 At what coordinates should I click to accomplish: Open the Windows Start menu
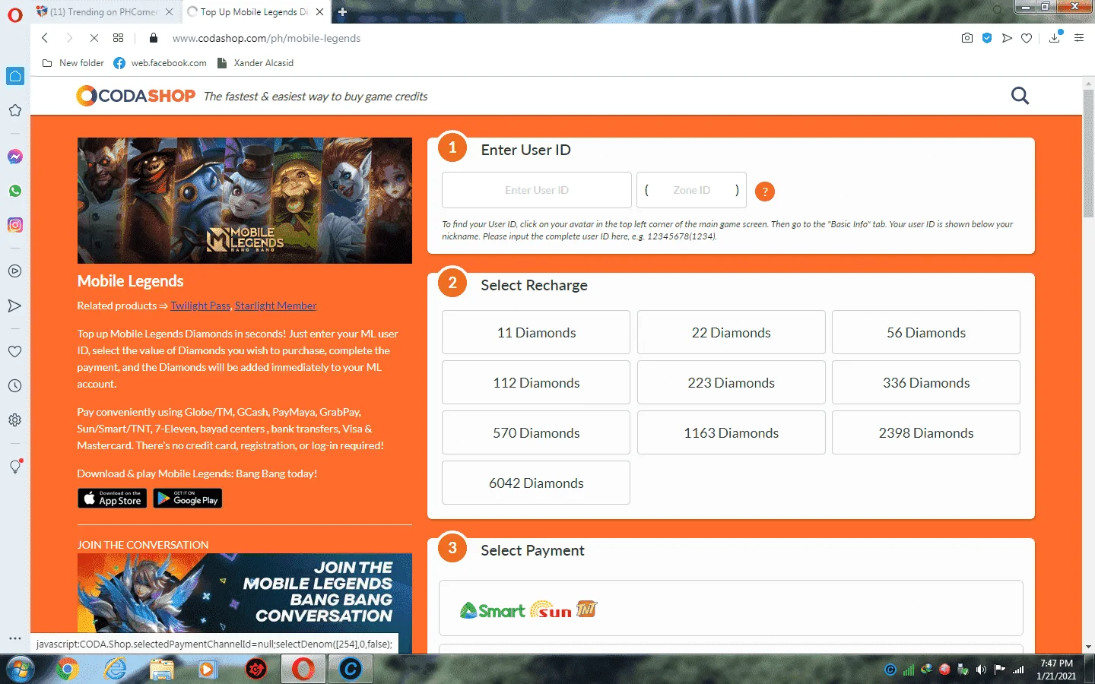pos(20,670)
